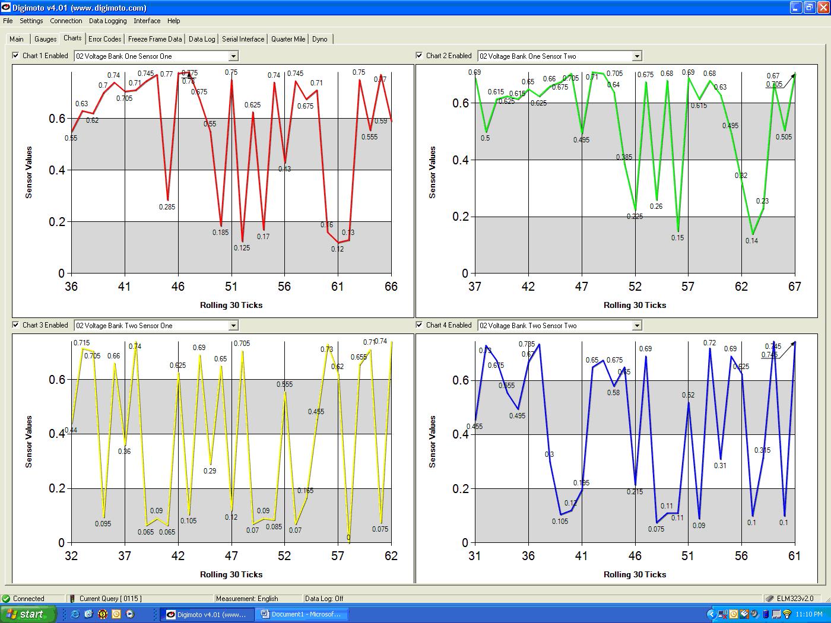Click the battery power tray icon
The image size is (831, 623).
766,614
